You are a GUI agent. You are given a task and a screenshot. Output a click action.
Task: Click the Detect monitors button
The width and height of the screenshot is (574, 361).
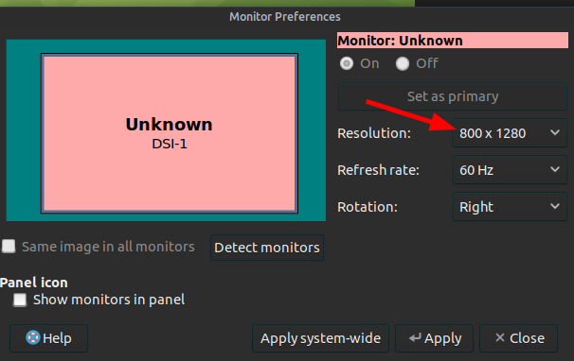[267, 248]
